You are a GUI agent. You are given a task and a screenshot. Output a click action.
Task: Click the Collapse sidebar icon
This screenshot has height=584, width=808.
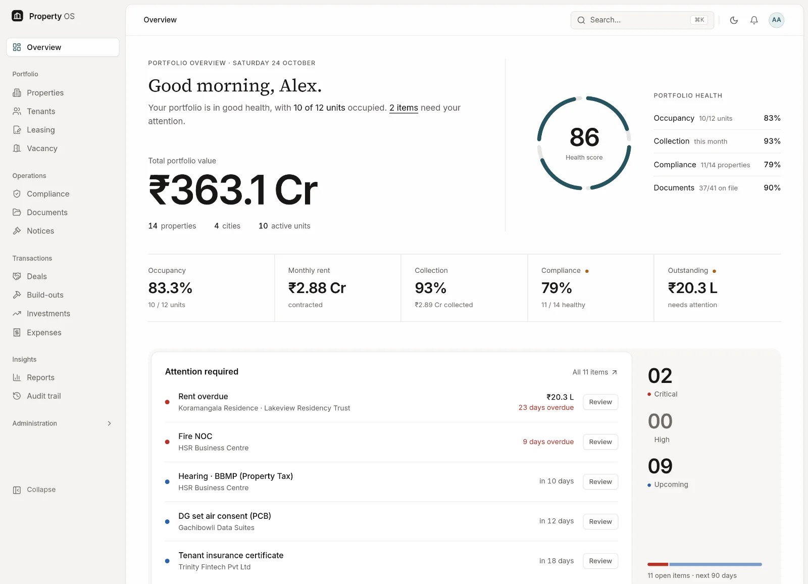tap(17, 490)
